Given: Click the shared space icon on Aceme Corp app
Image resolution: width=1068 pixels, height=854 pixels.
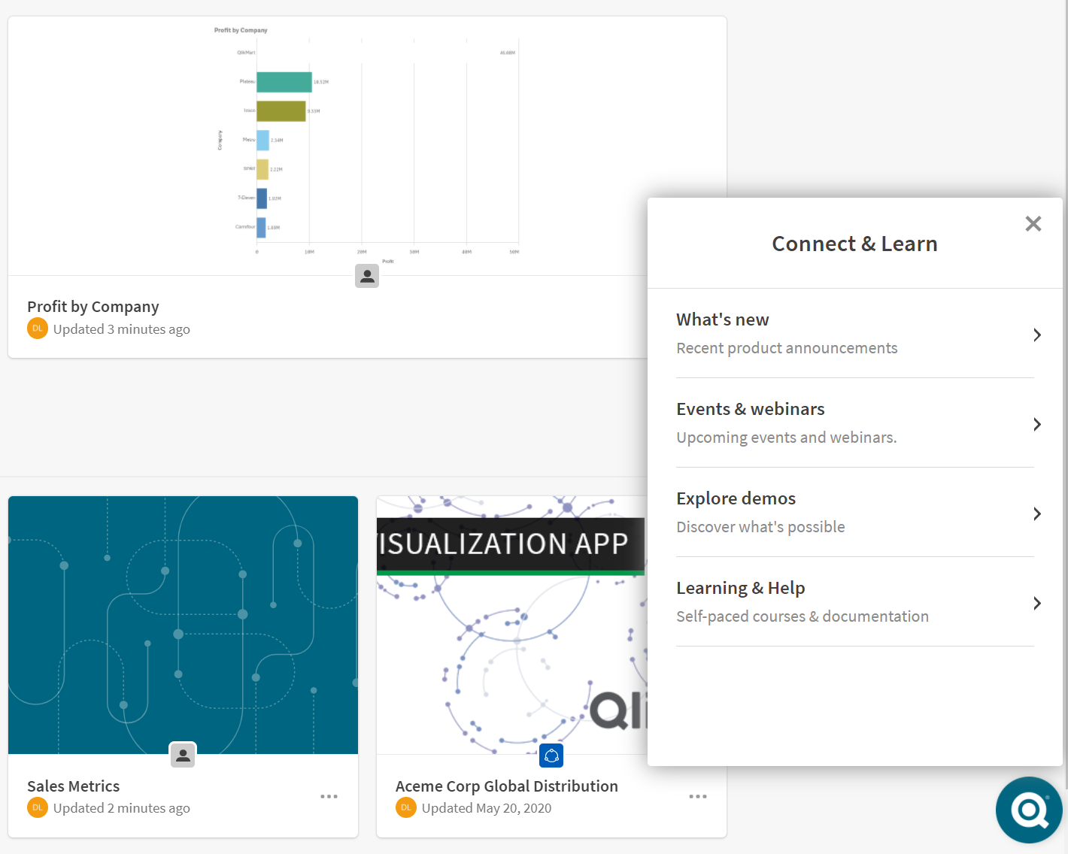Looking at the screenshot, I should click(x=551, y=755).
